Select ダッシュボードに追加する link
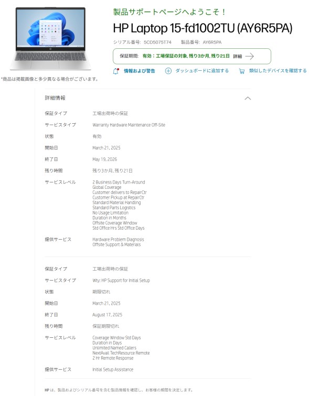 [x=202, y=71]
